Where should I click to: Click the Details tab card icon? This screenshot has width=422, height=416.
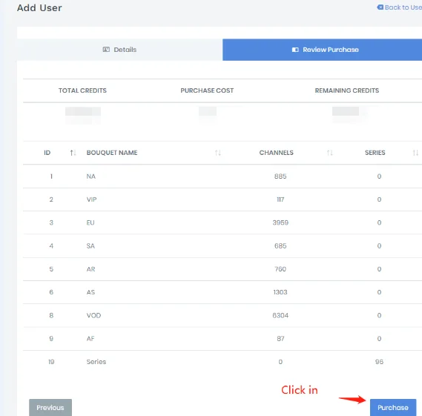pos(106,50)
